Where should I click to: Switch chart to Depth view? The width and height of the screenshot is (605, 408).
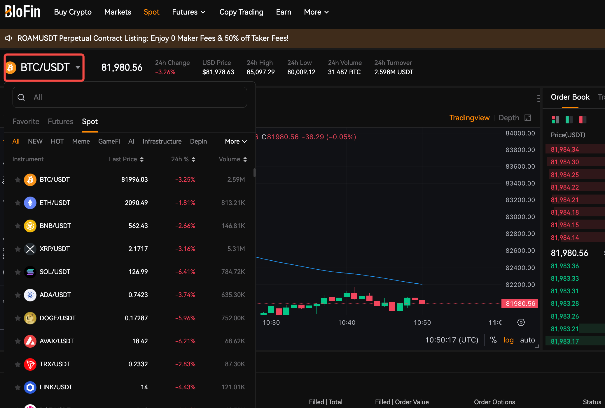(x=509, y=118)
